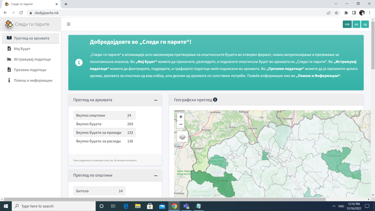Open Преземи податоци sidebar item
Image resolution: width=375 pixels, height=211 pixels.
point(31,70)
